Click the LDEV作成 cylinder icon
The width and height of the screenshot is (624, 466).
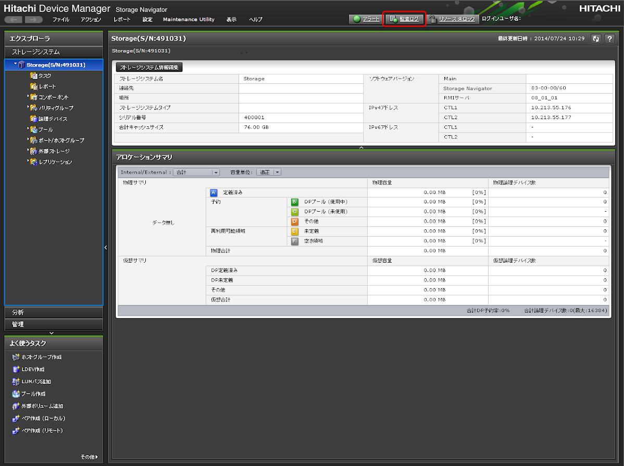(16, 369)
